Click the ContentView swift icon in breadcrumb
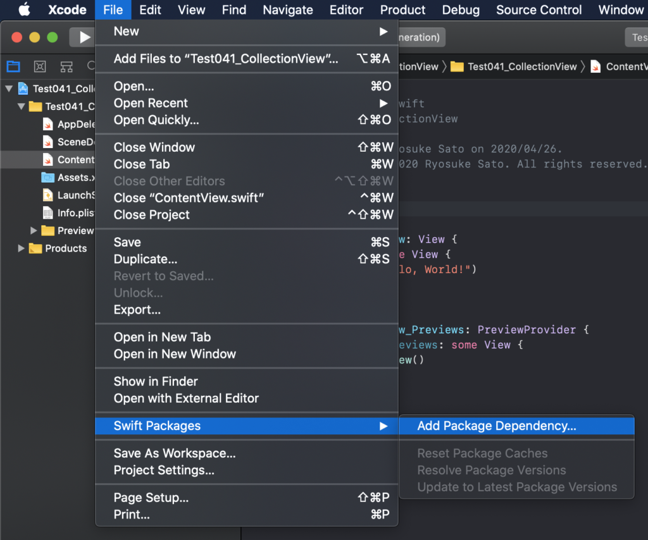The image size is (648, 540). click(595, 66)
